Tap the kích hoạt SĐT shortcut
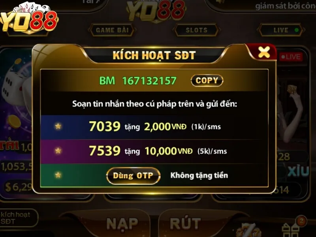The height and width of the screenshot is (237, 316). tap(19, 218)
